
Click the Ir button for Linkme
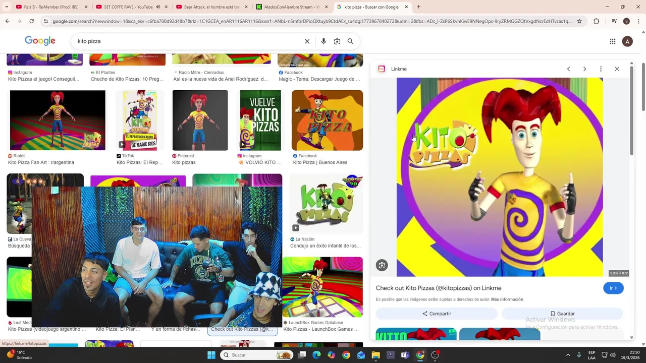613,288
